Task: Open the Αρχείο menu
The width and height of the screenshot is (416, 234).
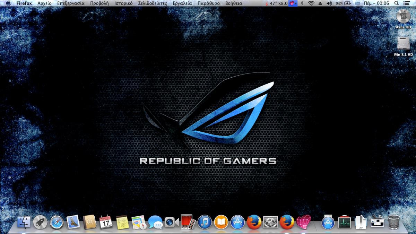Action: coord(44,3)
